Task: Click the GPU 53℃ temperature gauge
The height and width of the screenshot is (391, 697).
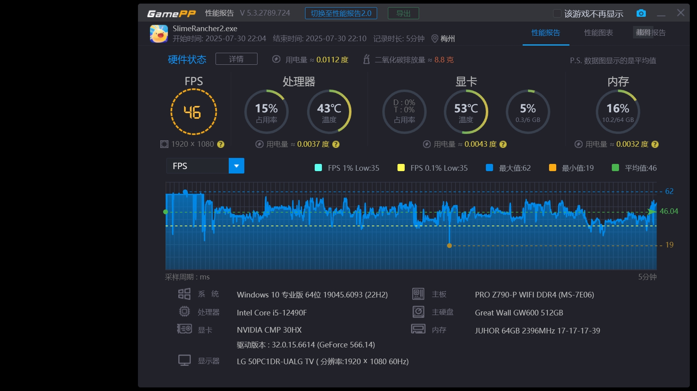Action: point(466,112)
